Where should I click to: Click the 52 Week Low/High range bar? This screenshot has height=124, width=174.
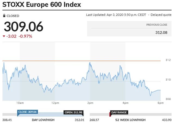(x=130, y=114)
